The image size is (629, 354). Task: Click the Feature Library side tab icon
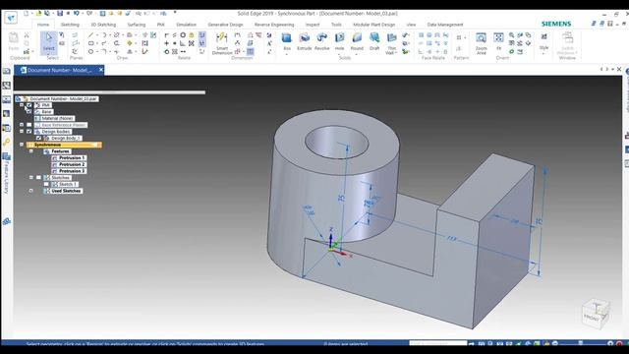pos(7,157)
